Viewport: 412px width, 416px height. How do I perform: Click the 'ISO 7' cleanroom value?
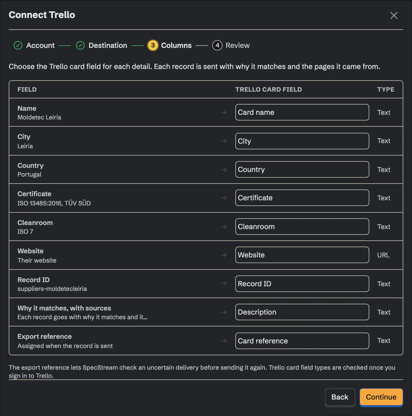pos(25,232)
